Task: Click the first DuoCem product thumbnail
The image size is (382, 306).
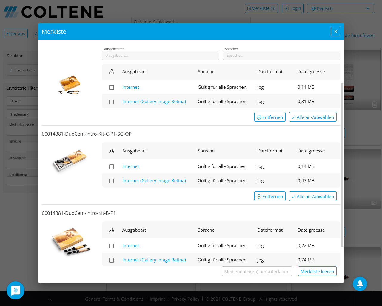Action: tap(69, 85)
